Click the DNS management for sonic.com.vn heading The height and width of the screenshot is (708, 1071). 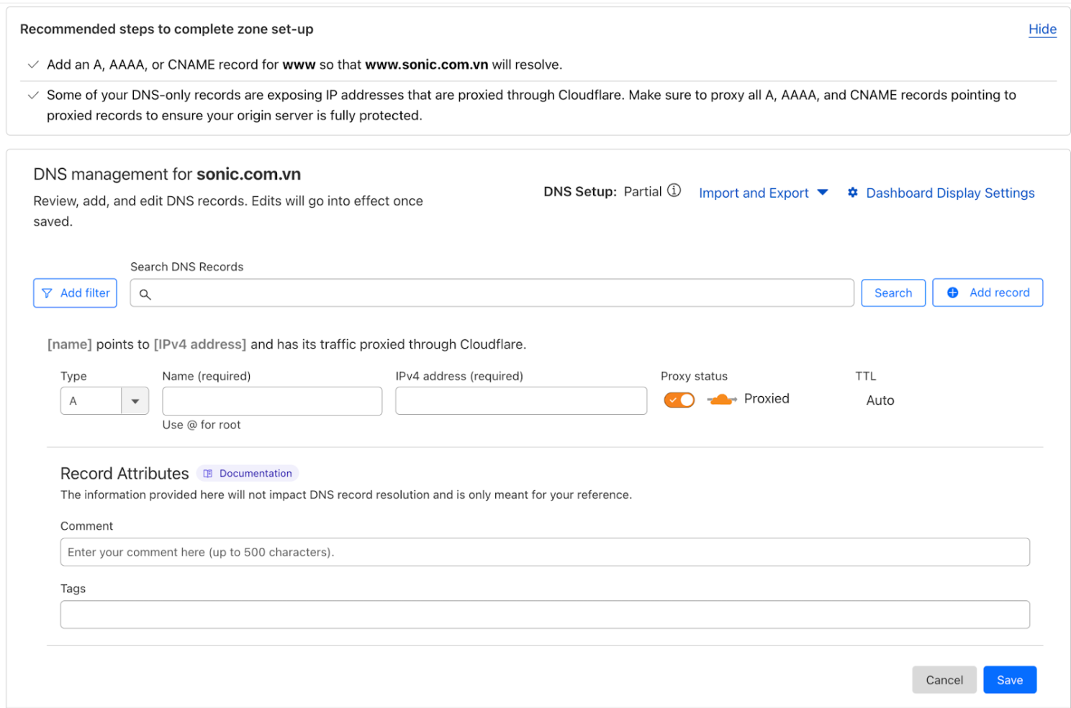167,175
